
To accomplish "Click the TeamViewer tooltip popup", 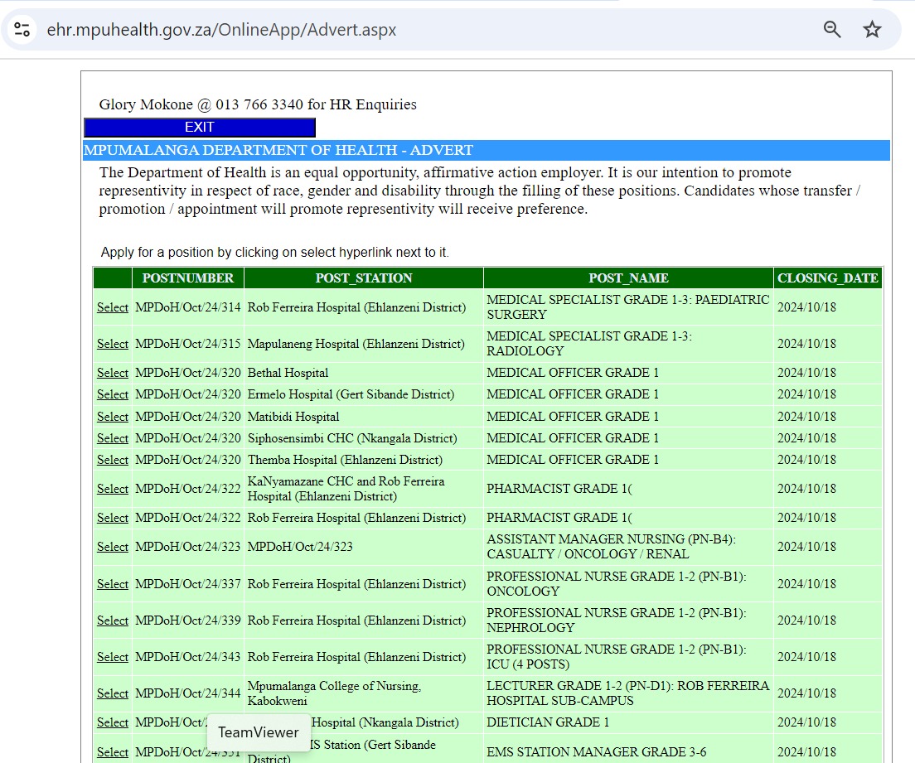I will pos(259,732).
